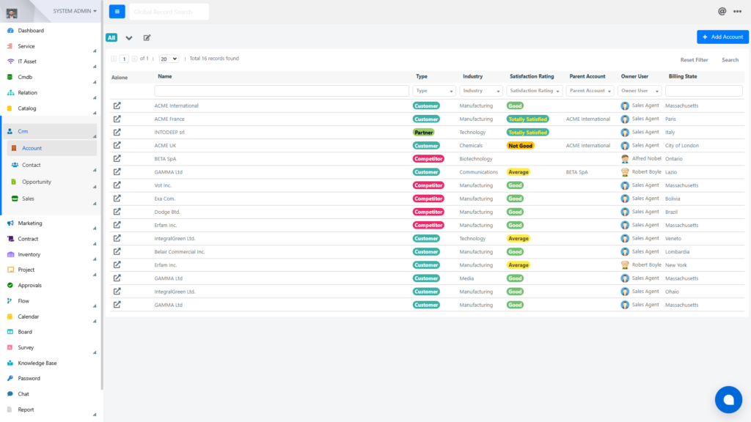Click the Search button

pos(730,60)
